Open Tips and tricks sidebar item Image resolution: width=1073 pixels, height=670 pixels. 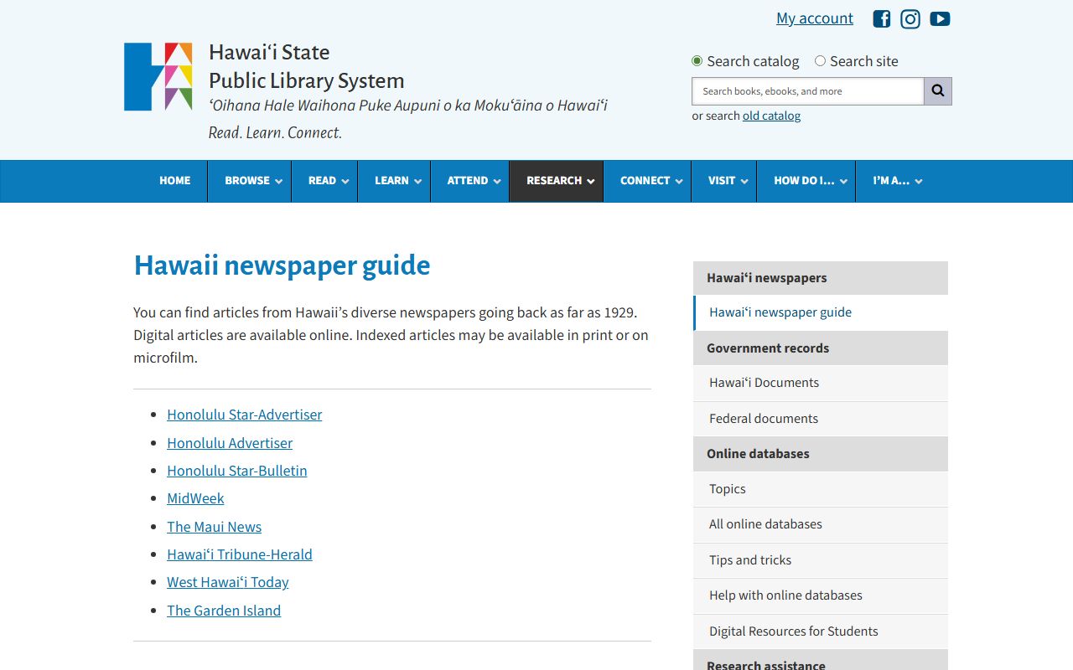pos(821,560)
